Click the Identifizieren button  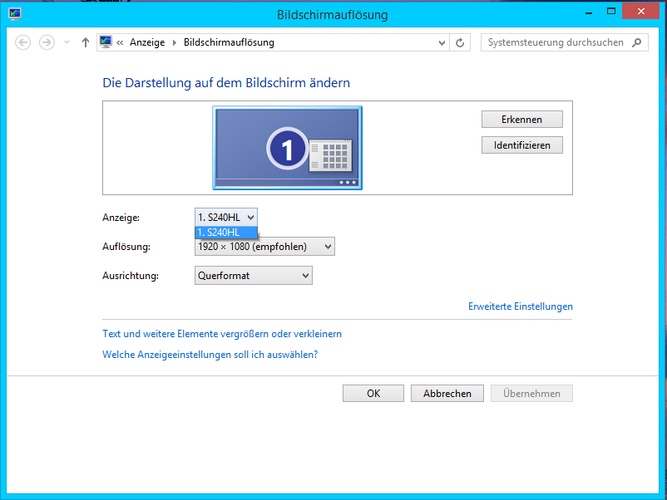click(x=522, y=145)
